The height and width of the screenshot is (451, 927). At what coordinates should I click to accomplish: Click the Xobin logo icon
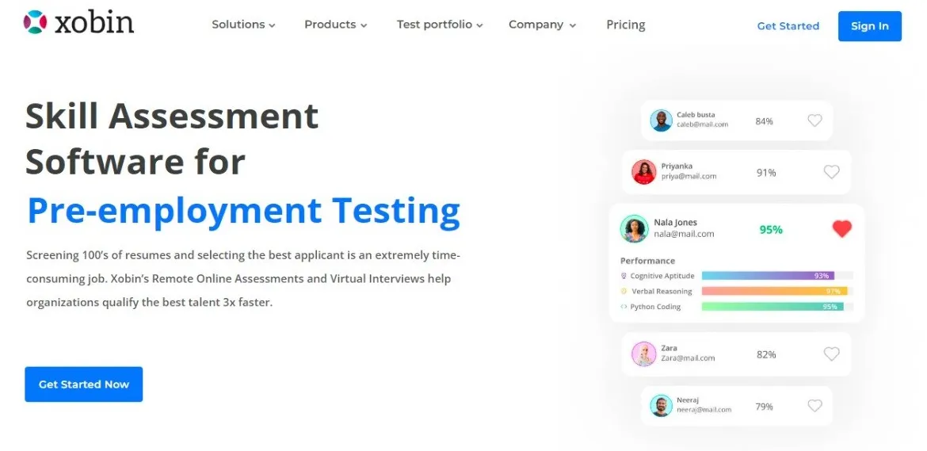click(x=35, y=22)
